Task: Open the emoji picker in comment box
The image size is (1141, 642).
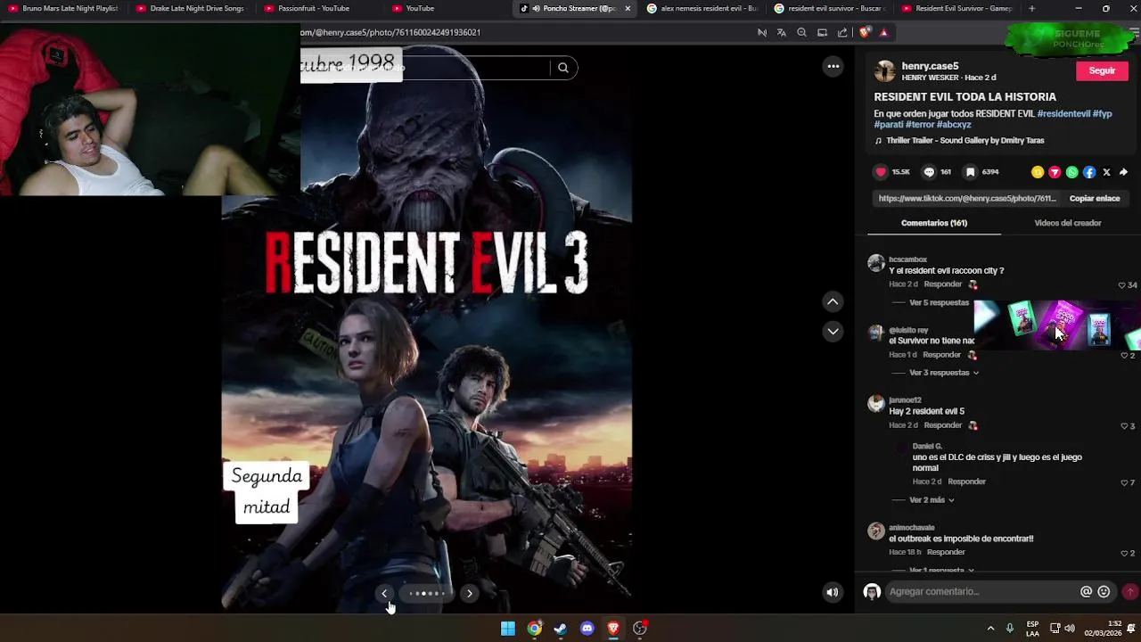Action: [1104, 592]
